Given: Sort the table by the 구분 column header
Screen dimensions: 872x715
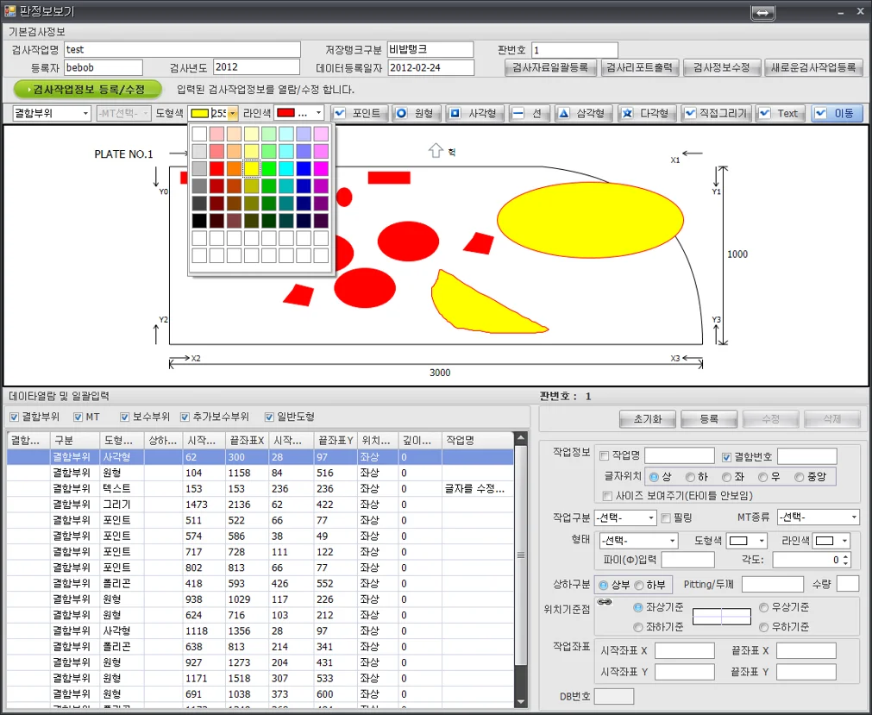Looking at the screenshot, I should [x=75, y=441].
